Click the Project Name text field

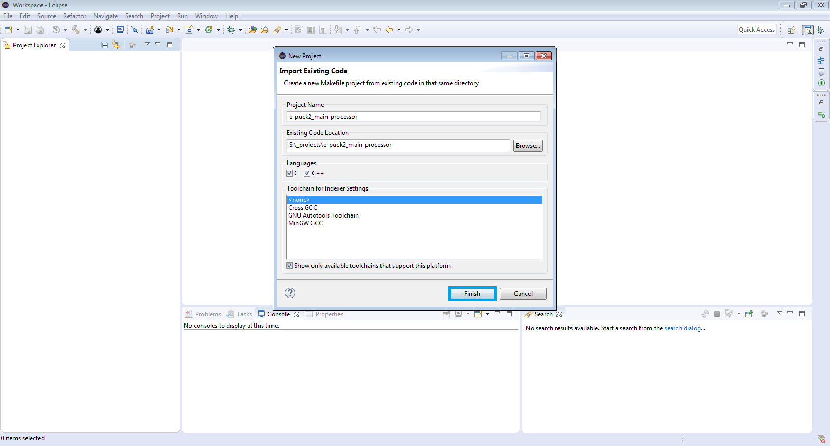click(x=413, y=117)
